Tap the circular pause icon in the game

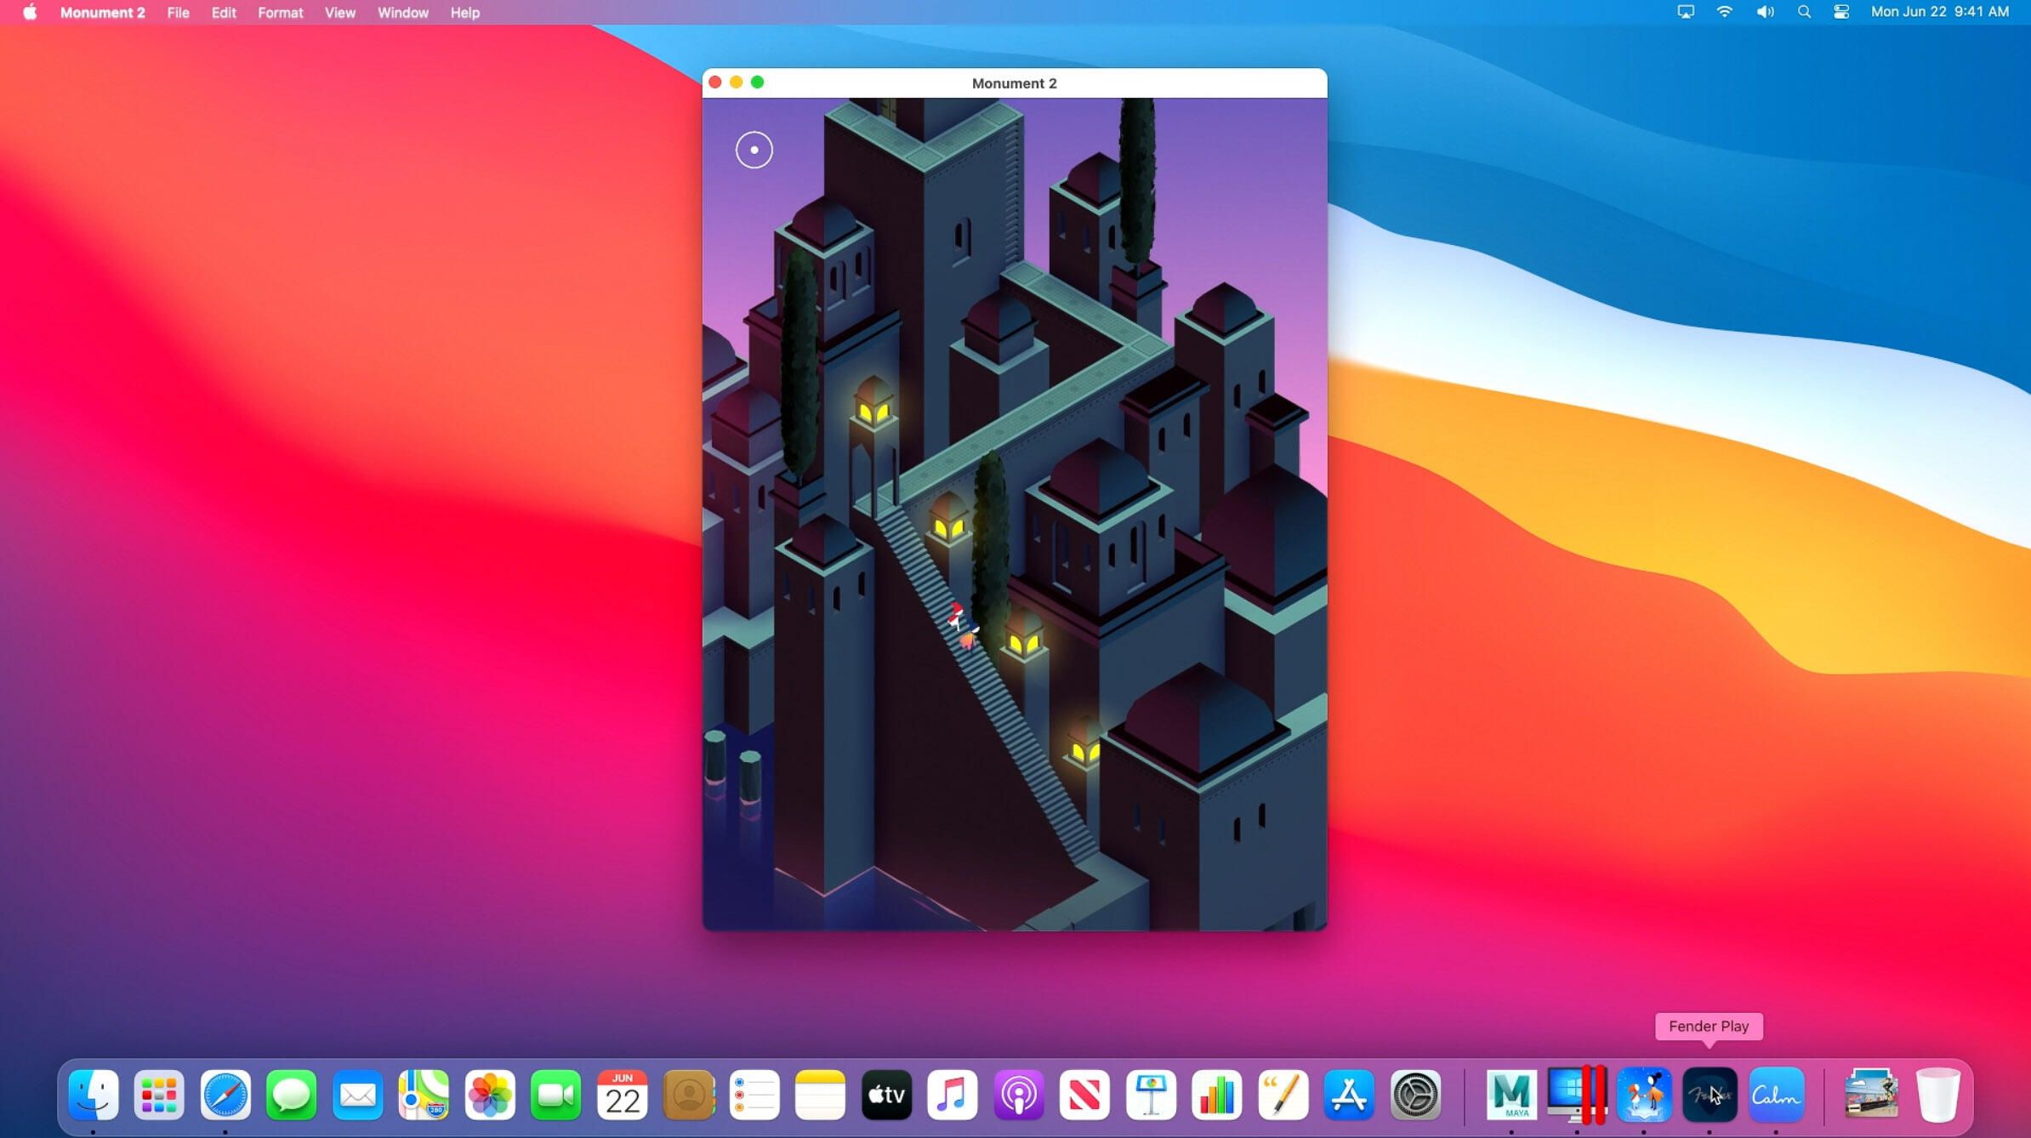tap(754, 151)
